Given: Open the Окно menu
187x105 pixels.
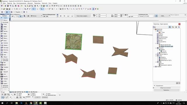Looking at the screenshot, I should pos(50,3).
